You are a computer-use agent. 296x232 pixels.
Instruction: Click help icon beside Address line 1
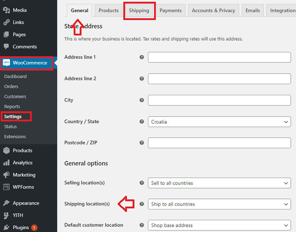[x=142, y=57]
